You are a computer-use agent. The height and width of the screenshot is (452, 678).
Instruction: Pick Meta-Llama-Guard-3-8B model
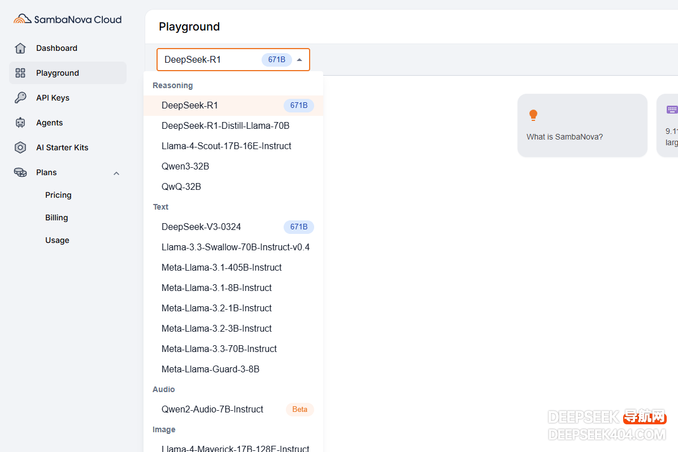(x=233, y=369)
